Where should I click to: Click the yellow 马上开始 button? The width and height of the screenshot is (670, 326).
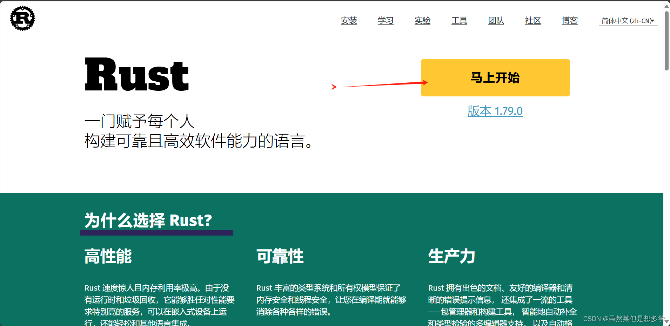[495, 77]
